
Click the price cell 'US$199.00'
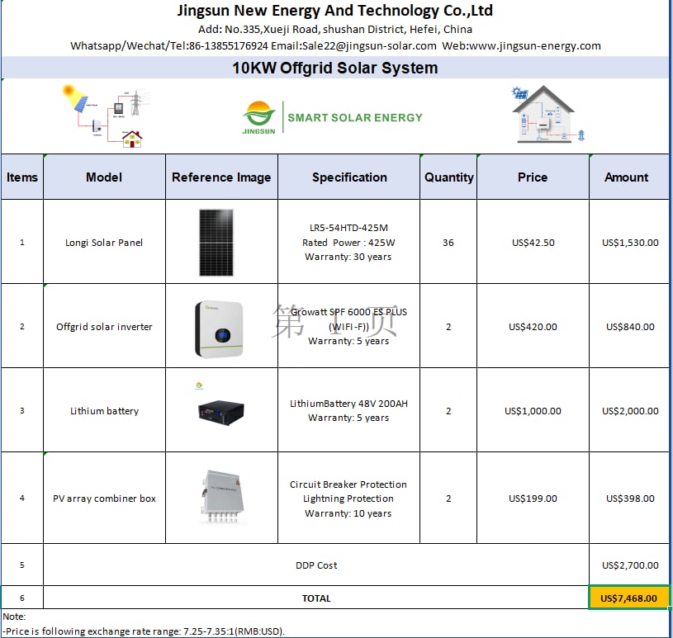pyautogui.click(x=533, y=498)
